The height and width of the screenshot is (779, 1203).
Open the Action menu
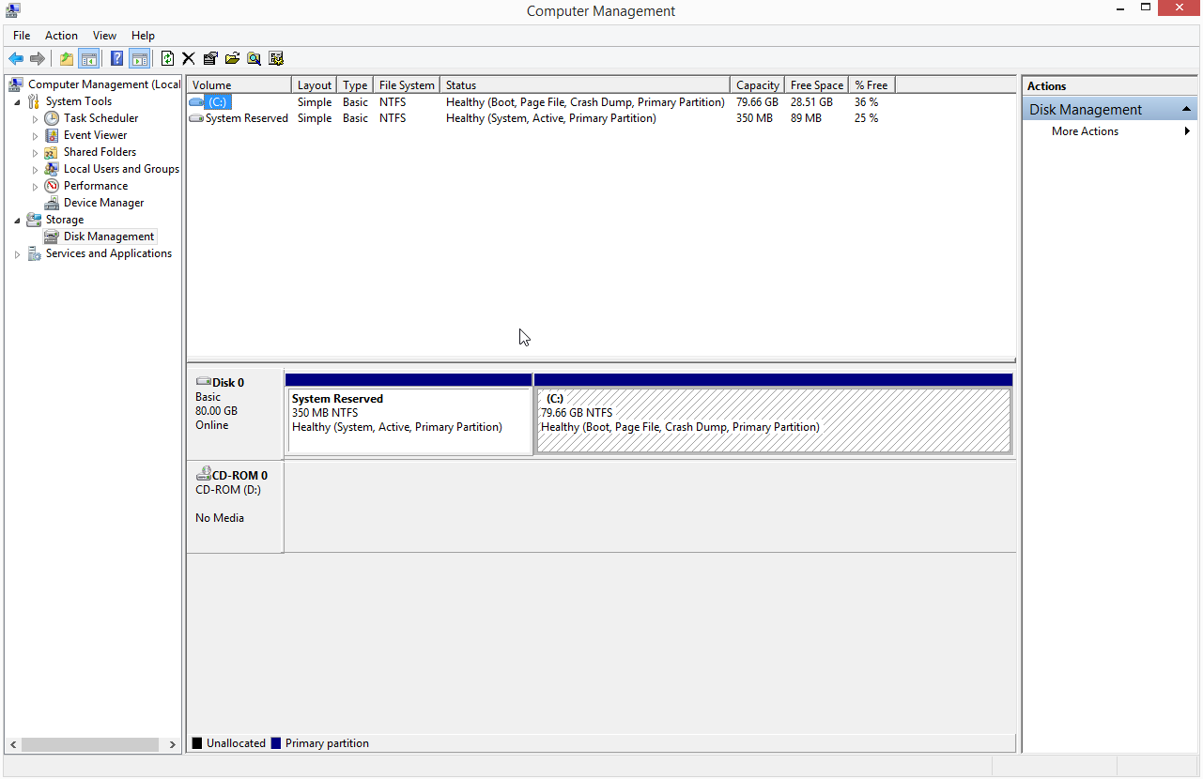tap(61, 36)
